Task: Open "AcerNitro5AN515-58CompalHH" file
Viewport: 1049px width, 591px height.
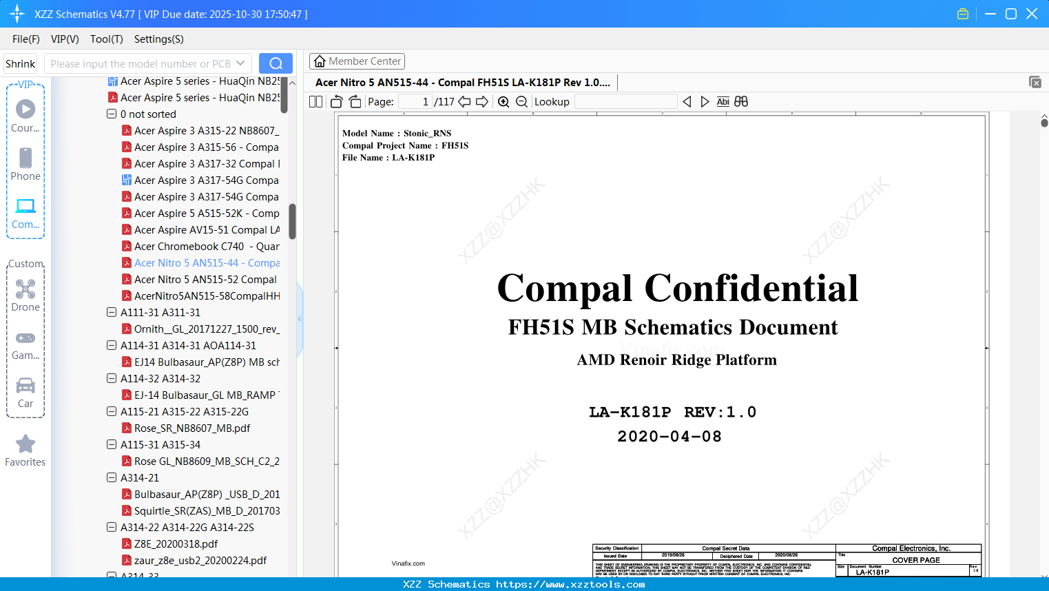Action: point(200,296)
